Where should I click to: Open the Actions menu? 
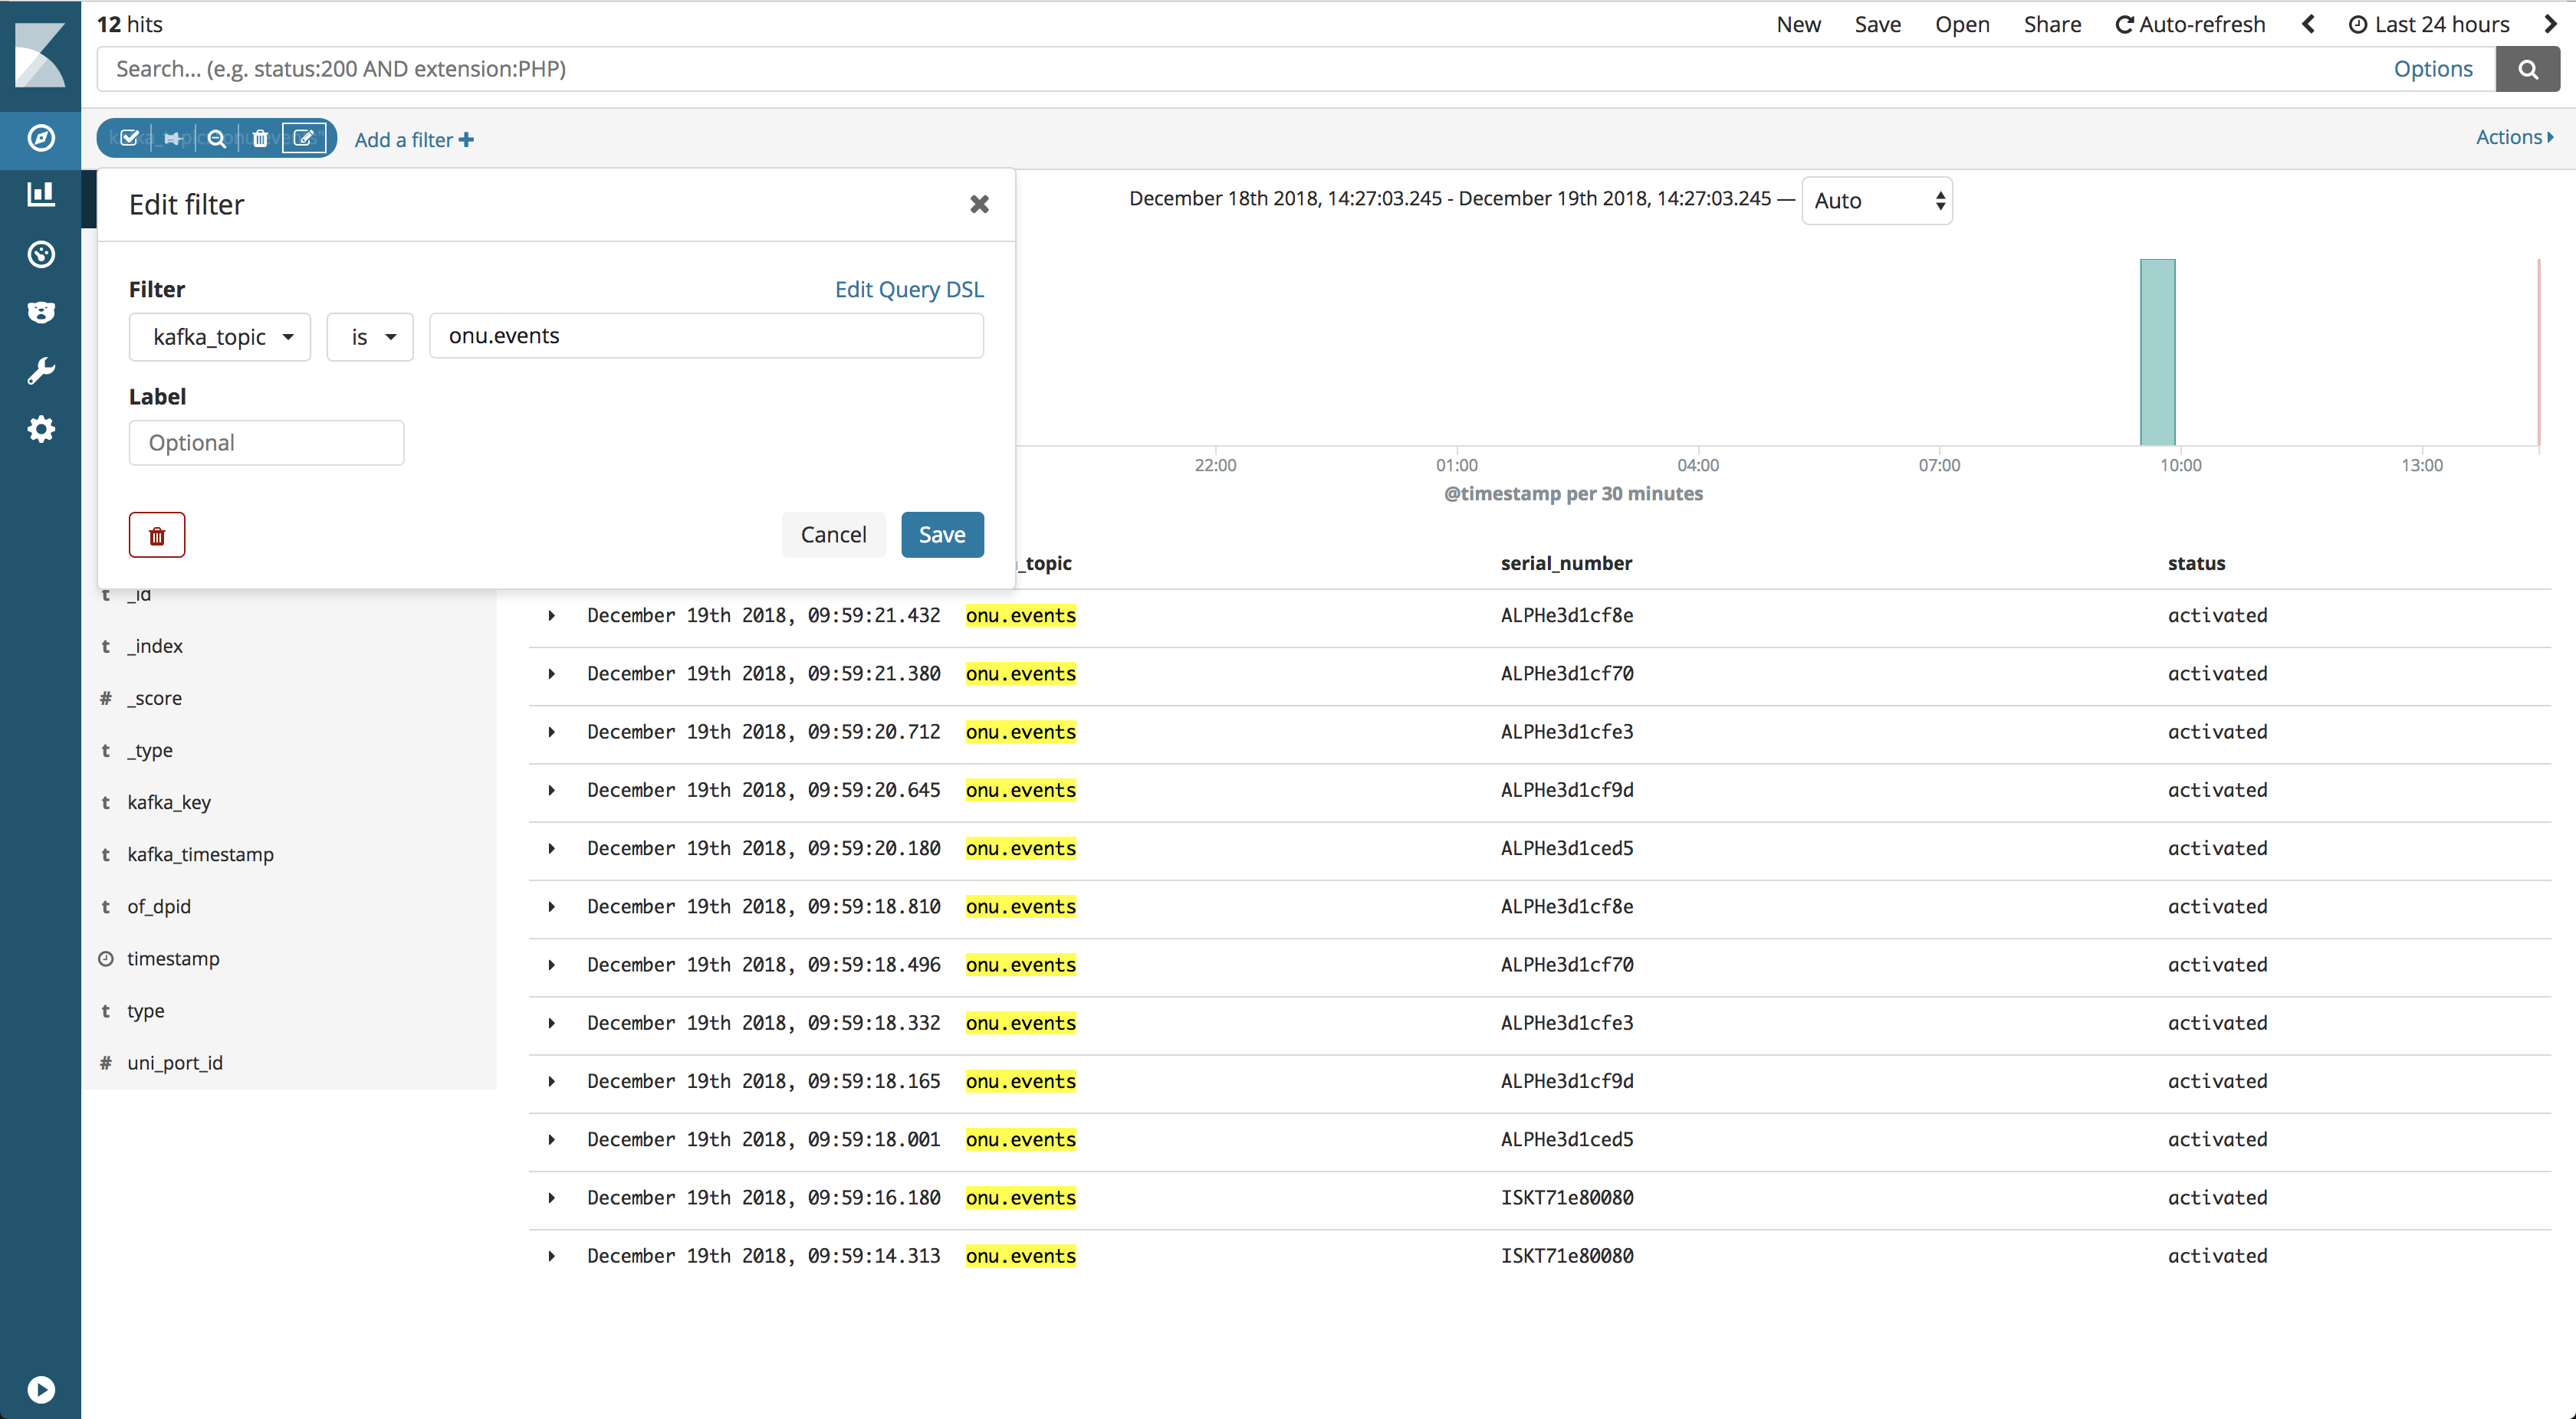tap(2514, 137)
